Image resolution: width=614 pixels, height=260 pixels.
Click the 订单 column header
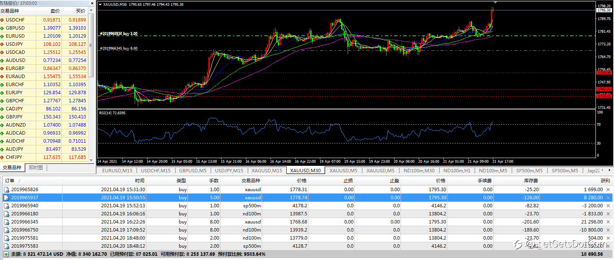[10, 180]
